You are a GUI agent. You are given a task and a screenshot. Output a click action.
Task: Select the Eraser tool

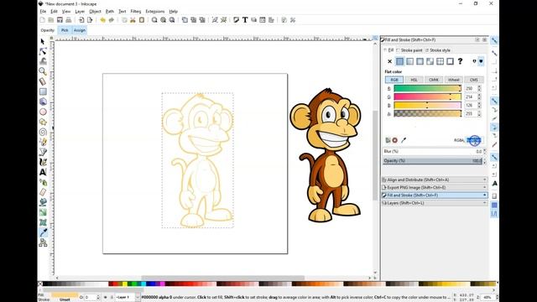point(43,192)
